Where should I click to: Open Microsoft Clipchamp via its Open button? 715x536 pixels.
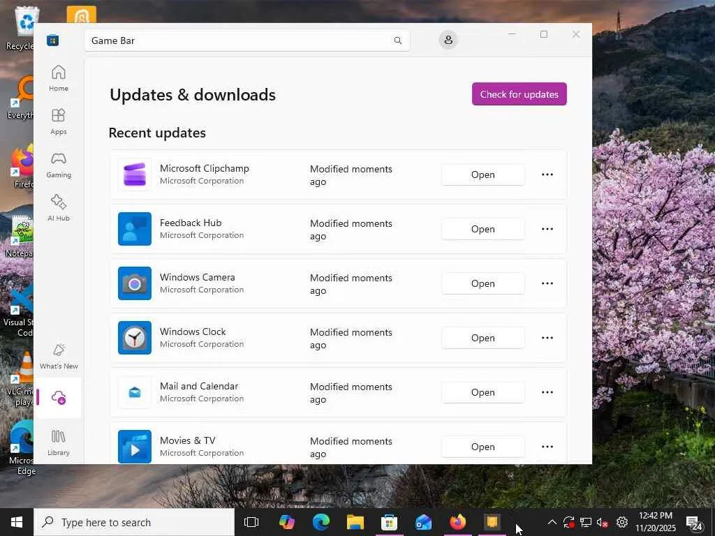(x=483, y=174)
